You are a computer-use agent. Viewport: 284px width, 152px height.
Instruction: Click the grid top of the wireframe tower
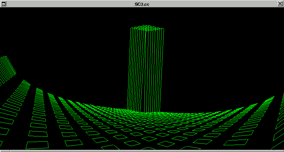147,28
